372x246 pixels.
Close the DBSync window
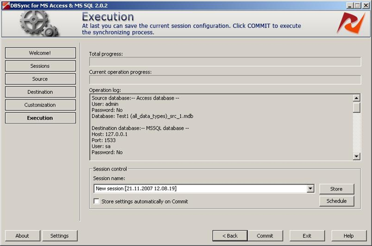click(366, 5)
